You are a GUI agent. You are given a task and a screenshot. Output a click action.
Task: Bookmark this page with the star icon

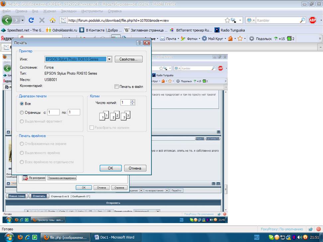coord(227,20)
